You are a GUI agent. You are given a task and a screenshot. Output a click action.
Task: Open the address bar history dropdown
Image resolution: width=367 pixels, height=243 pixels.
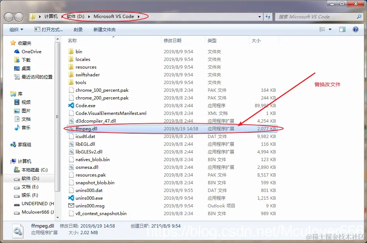pyautogui.click(x=259, y=17)
